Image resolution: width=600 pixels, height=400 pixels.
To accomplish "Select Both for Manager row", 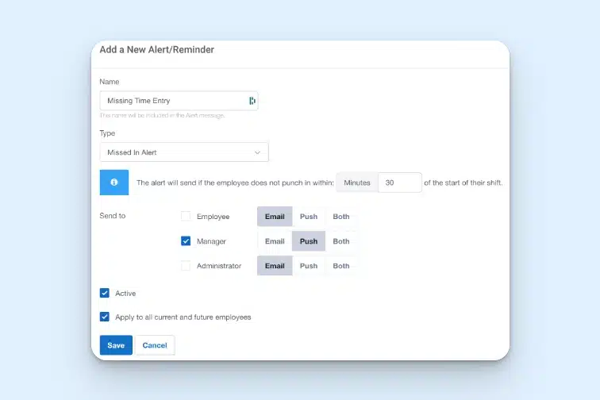I will pyautogui.click(x=341, y=241).
